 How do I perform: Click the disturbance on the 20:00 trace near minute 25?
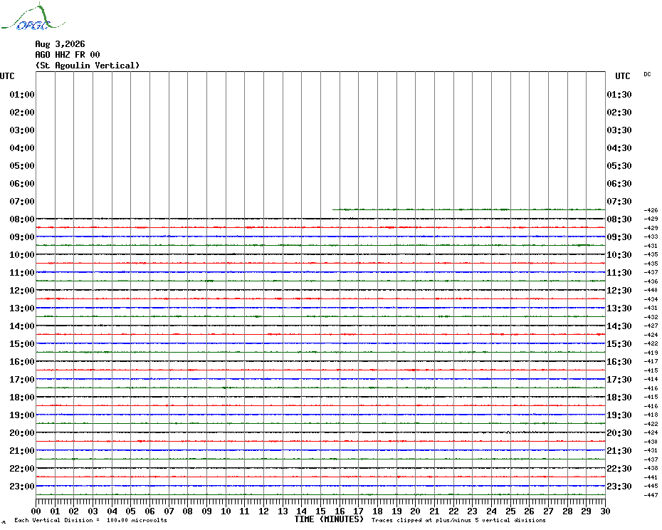coord(509,432)
